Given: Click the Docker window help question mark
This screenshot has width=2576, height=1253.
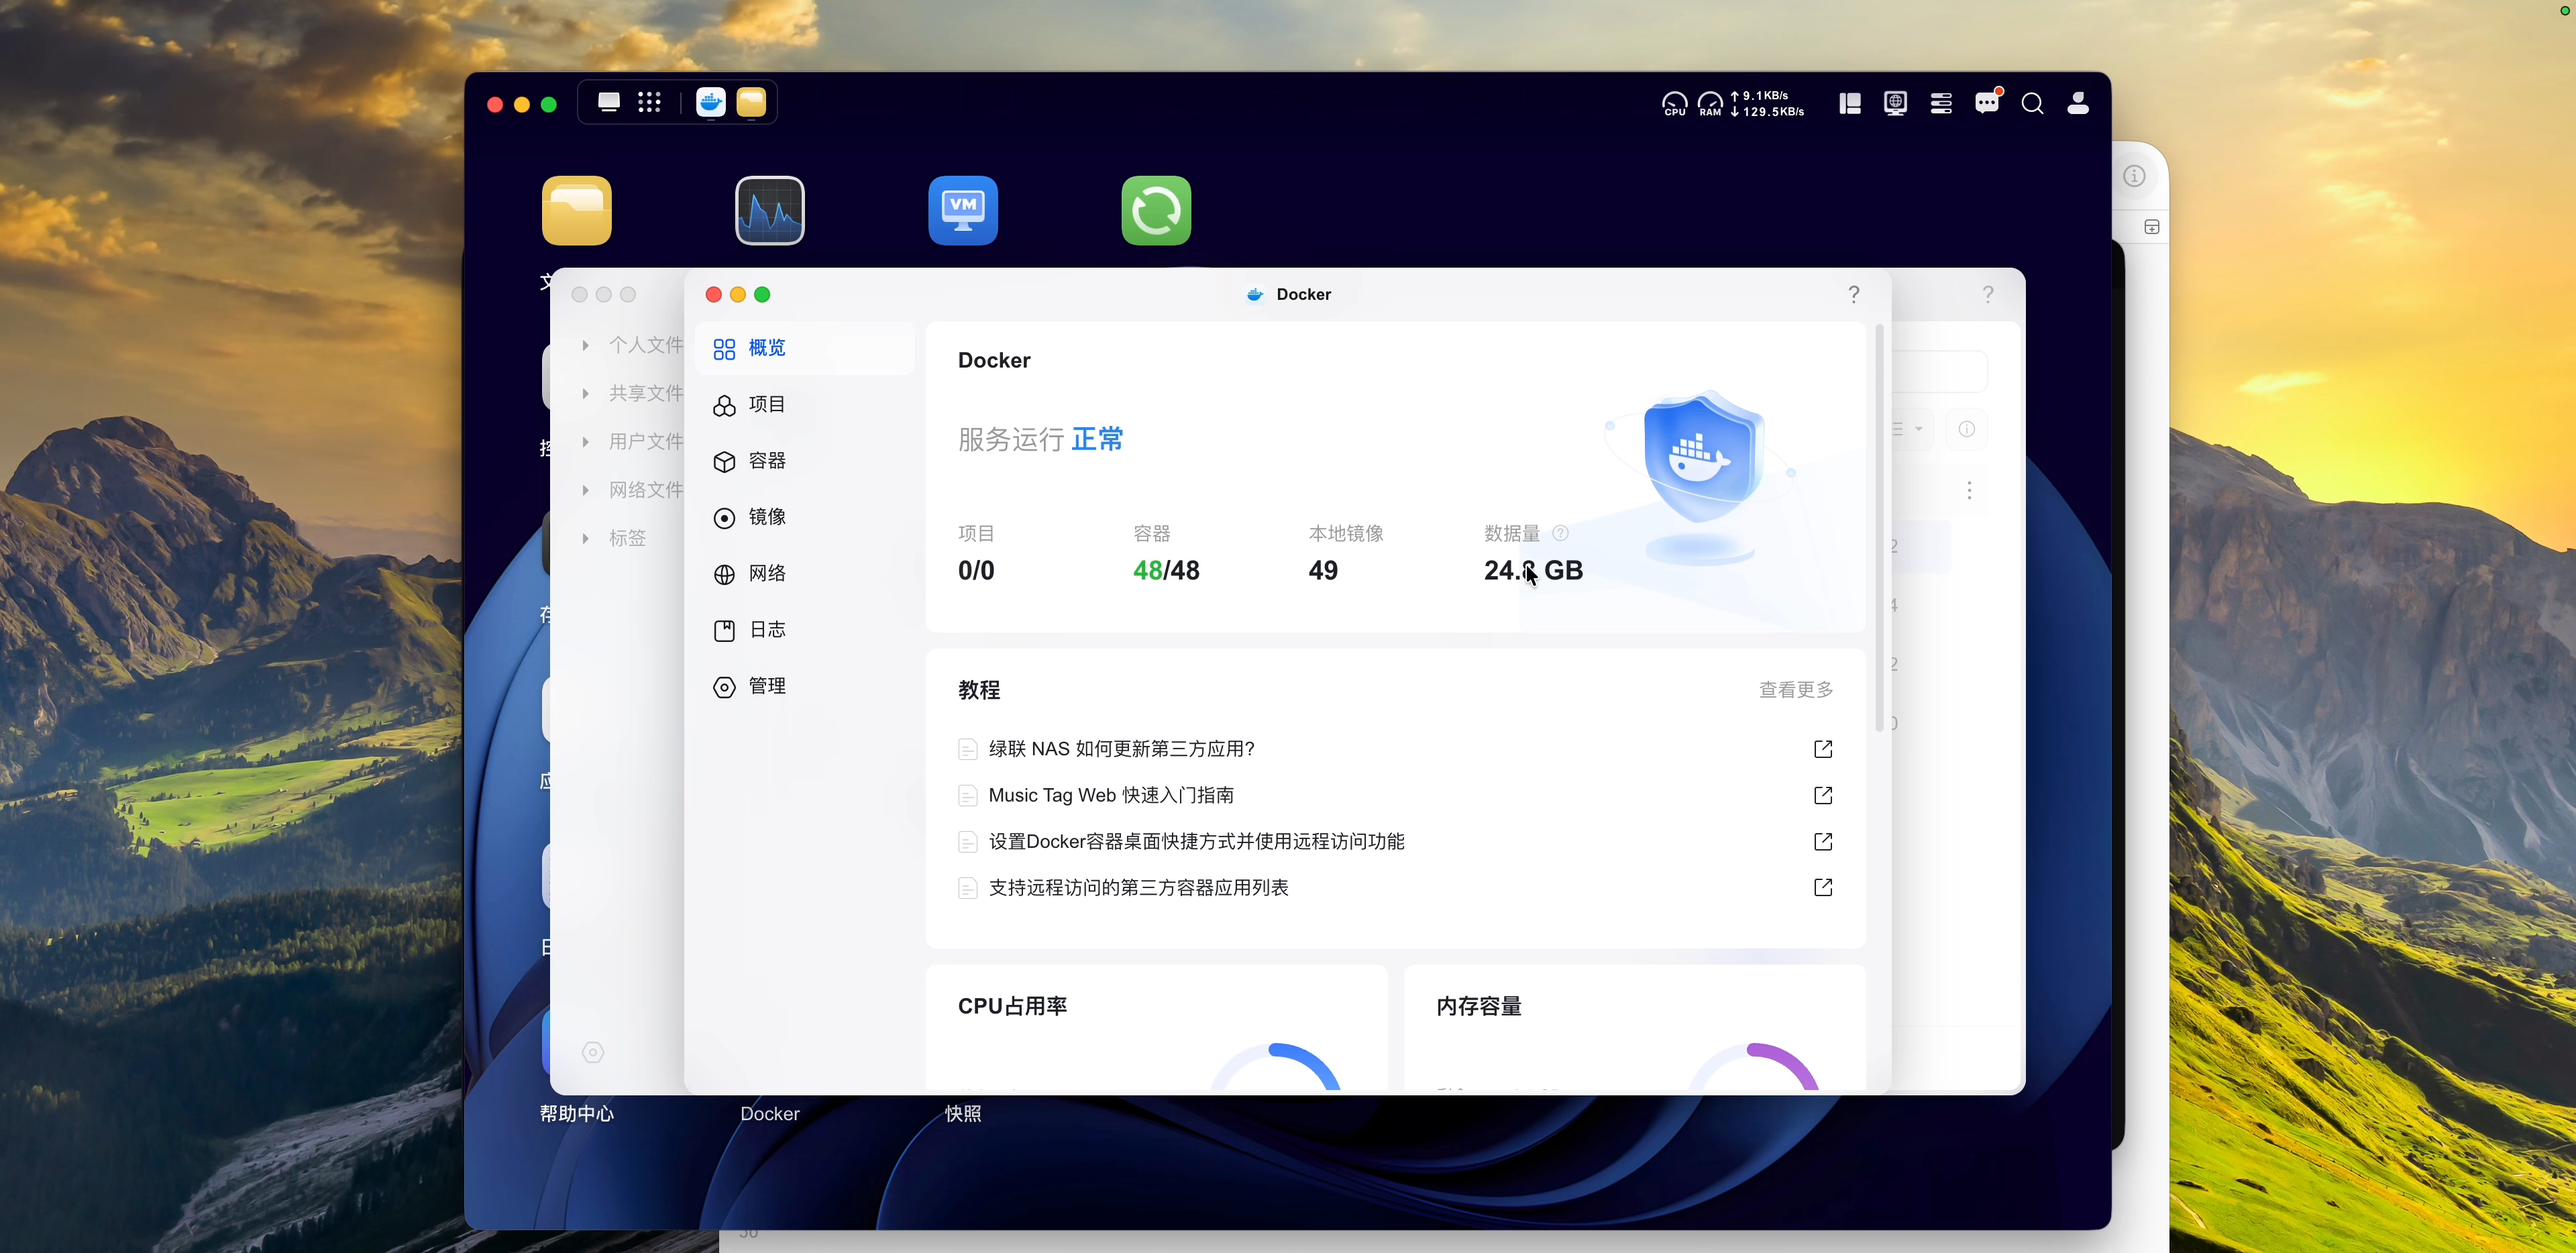Looking at the screenshot, I should [x=1854, y=294].
